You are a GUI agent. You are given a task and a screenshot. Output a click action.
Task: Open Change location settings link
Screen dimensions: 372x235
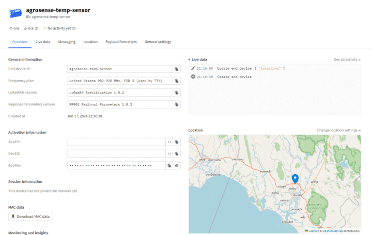click(x=338, y=130)
